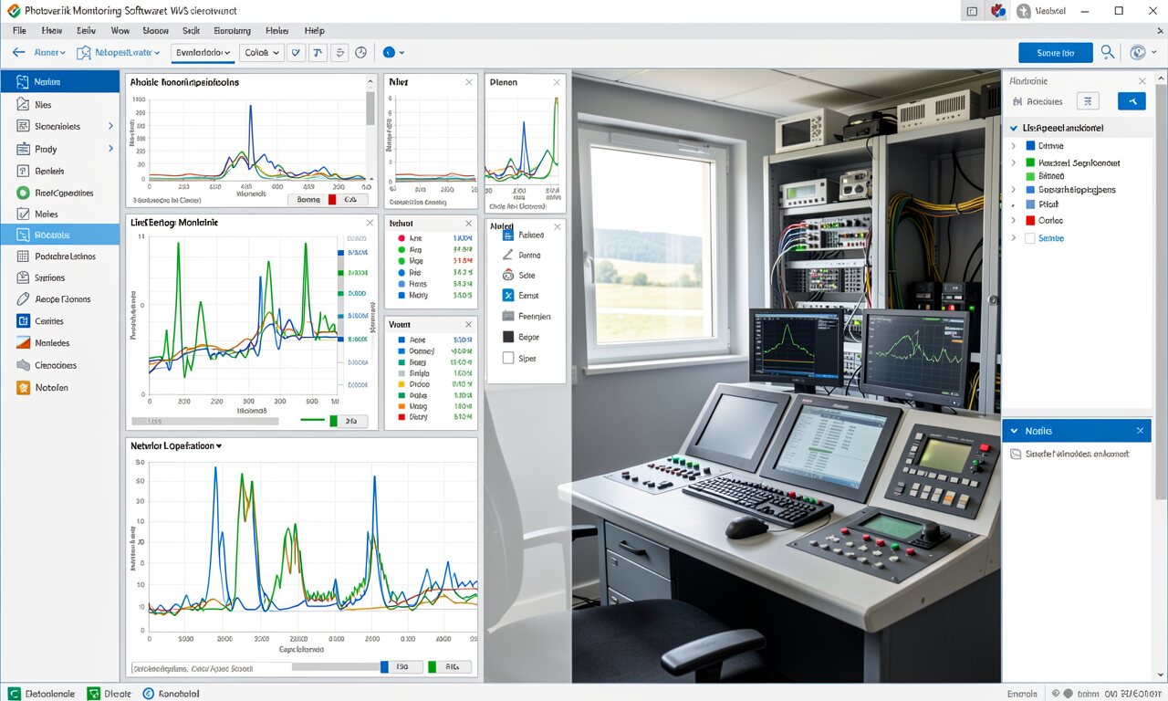This screenshot has height=701, width=1168.
Task: Click the Pulmed icon in the Noted panel
Action: [508, 235]
